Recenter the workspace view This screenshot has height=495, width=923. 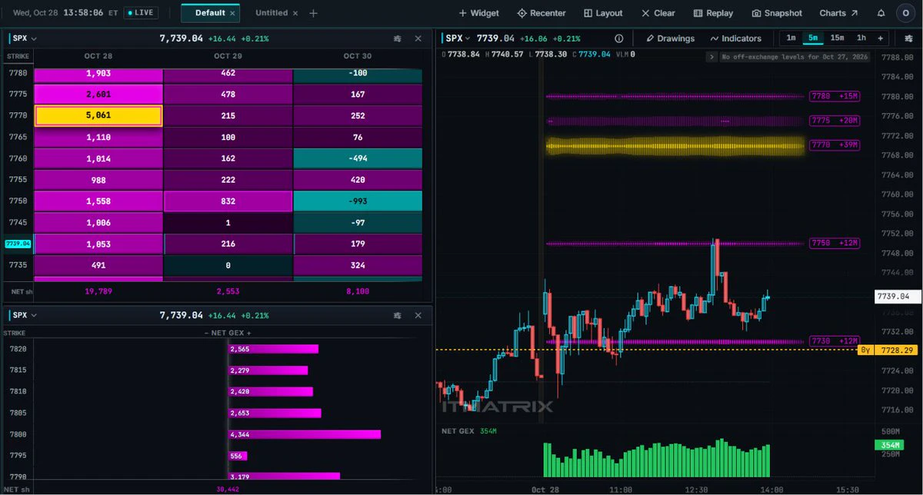pyautogui.click(x=541, y=13)
